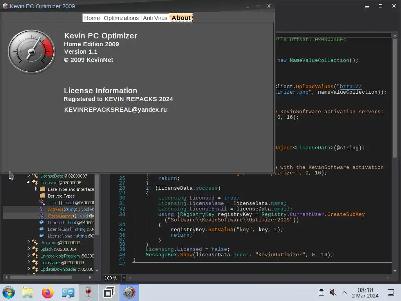Screen dimensions: 401x301
Task: Expand the Splash class node
Action: point(29,249)
